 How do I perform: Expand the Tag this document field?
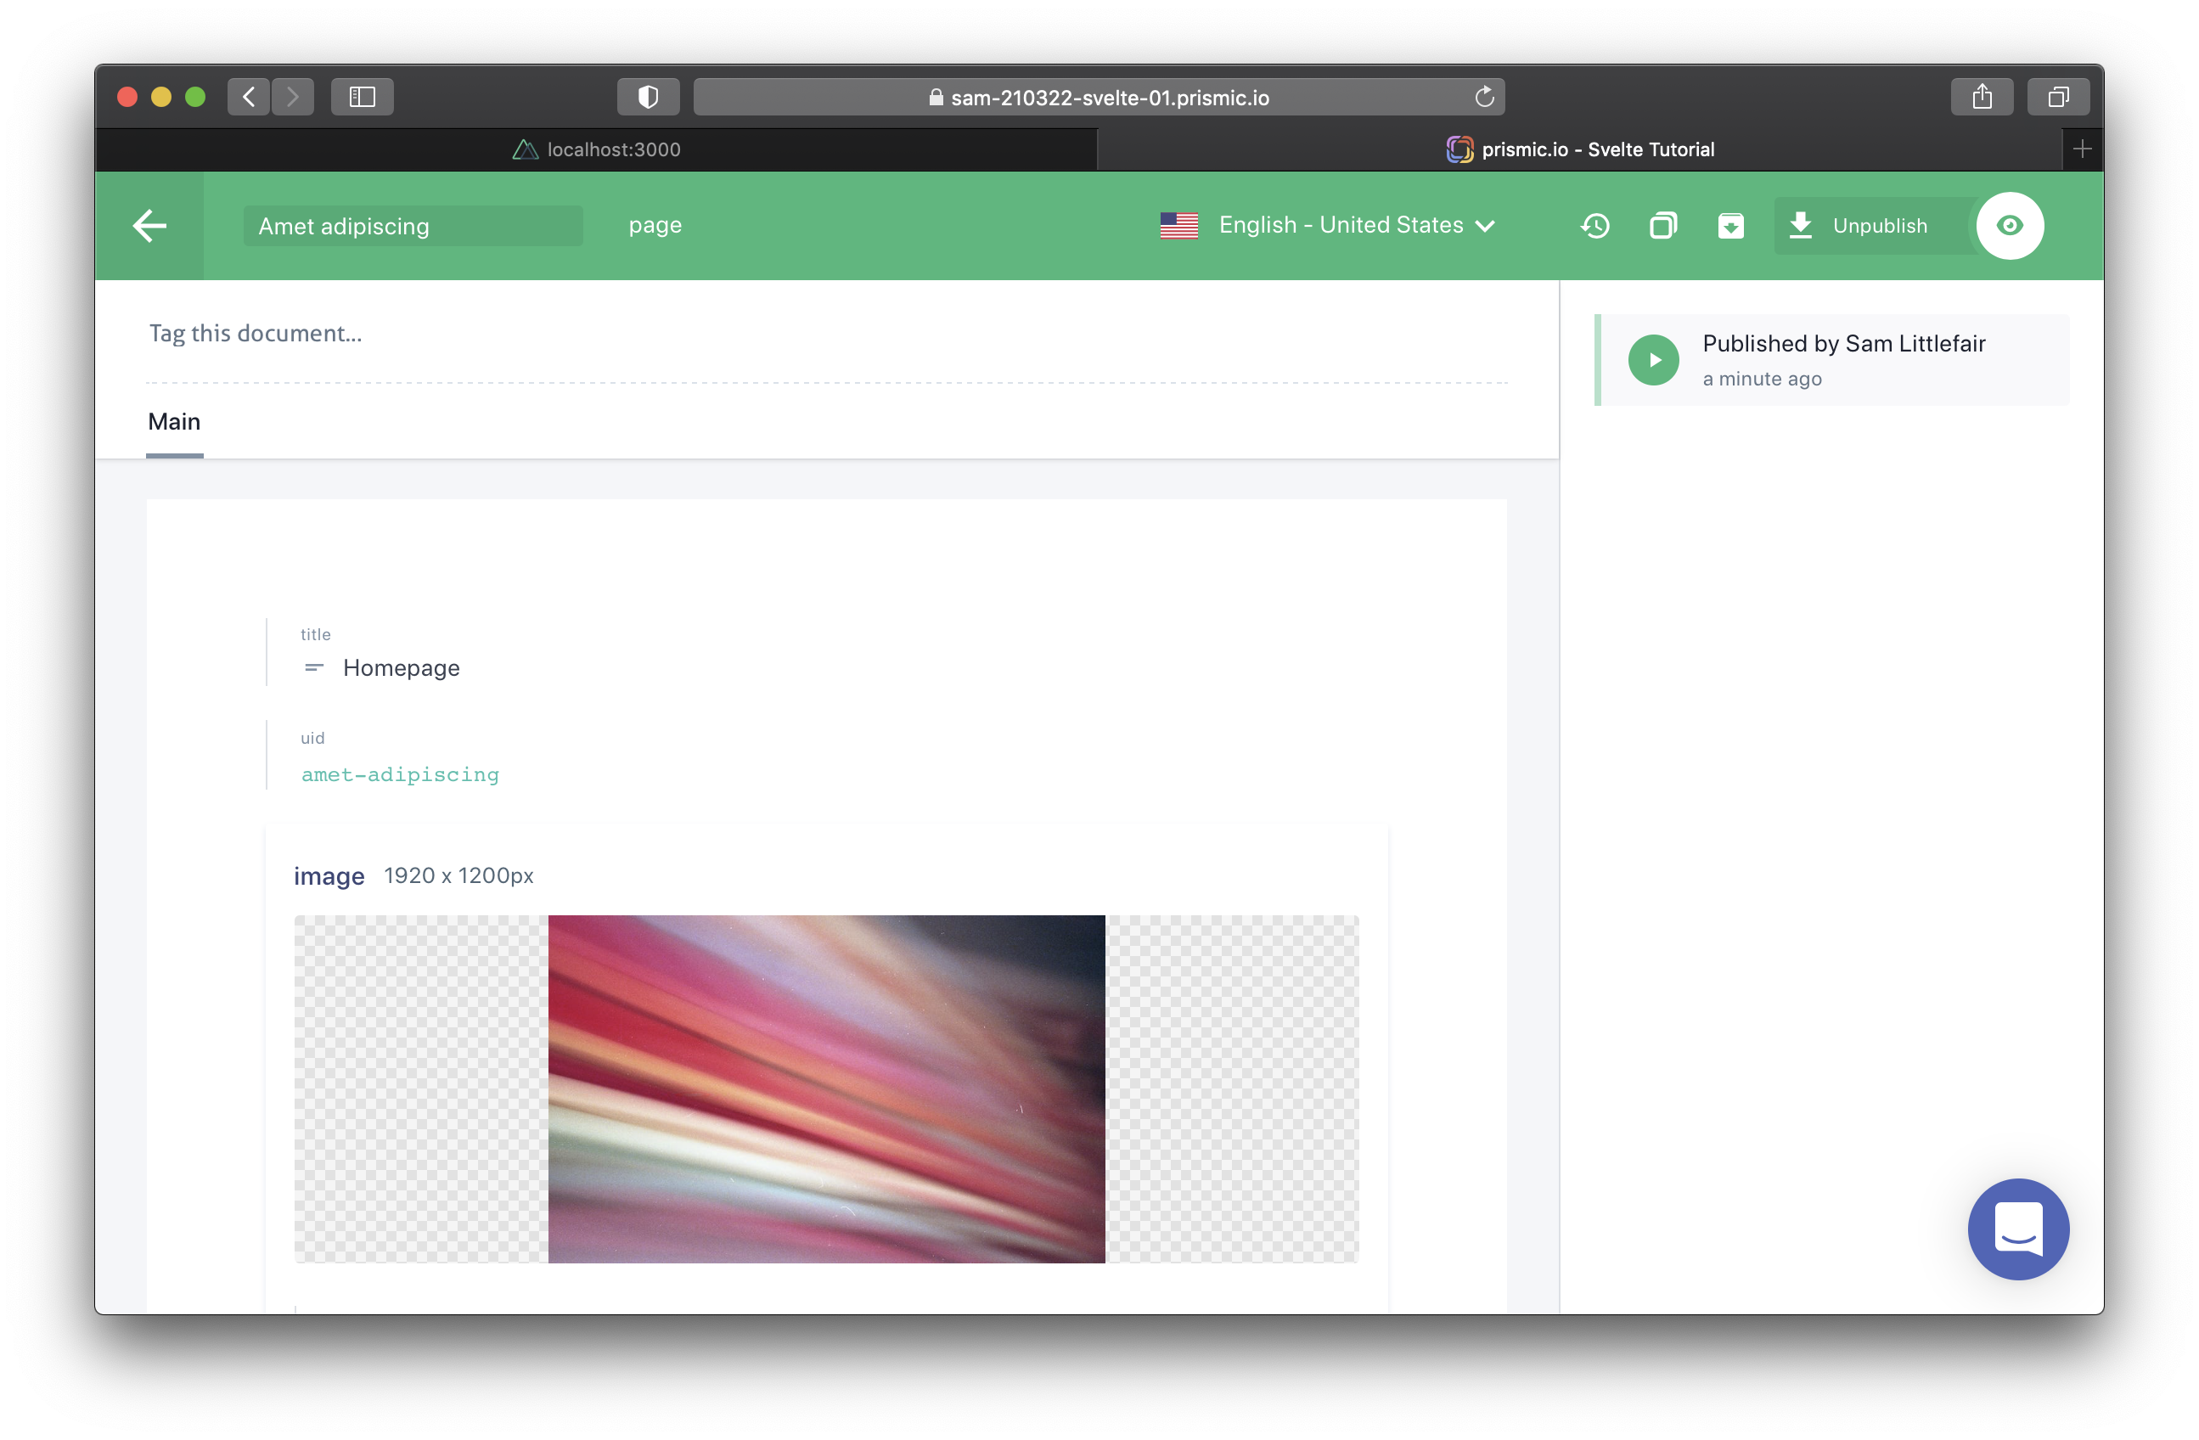coord(257,333)
